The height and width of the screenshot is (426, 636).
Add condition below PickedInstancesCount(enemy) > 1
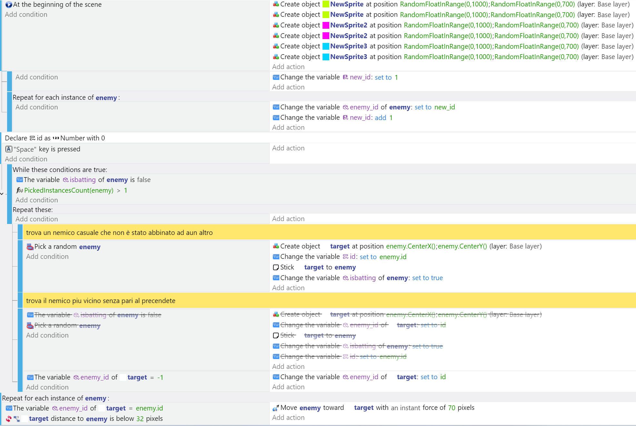37,200
